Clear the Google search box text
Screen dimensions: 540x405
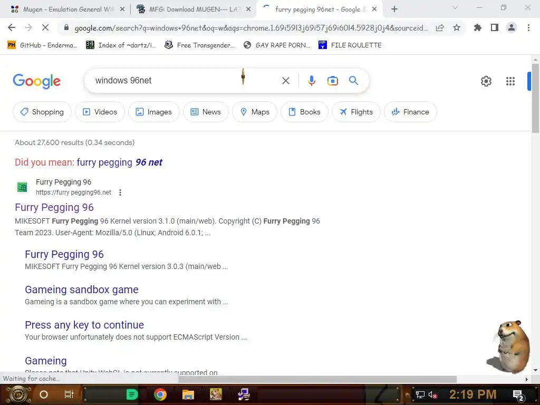point(285,81)
